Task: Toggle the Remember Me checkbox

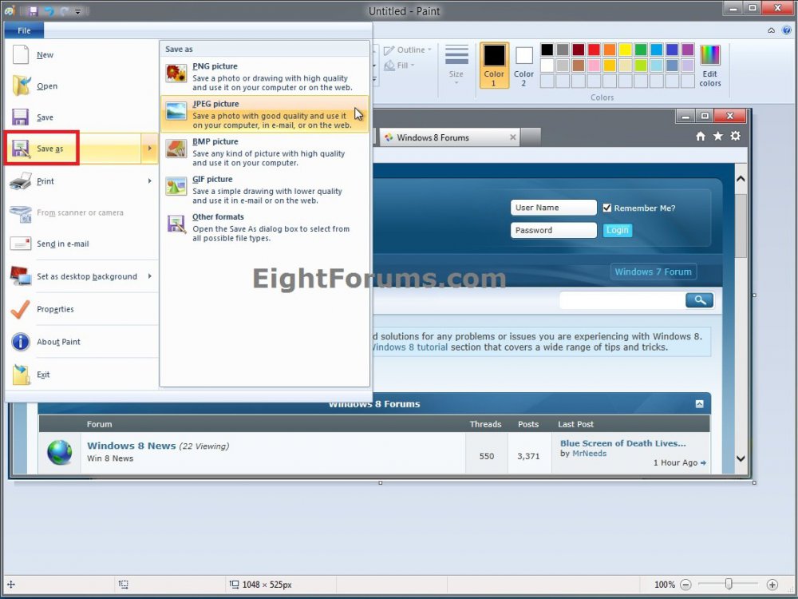Action: click(x=607, y=208)
